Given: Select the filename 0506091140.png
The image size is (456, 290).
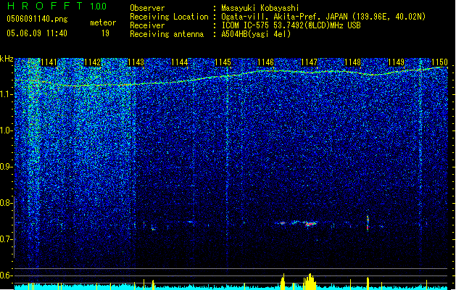Looking at the screenshot, I should [x=37, y=19].
